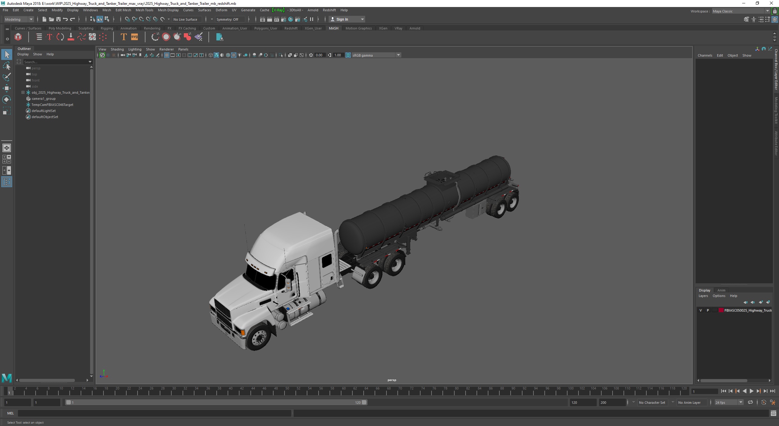This screenshot has width=779, height=426.
Task: Toggle layer playback P box
Action: click(x=708, y=310)
